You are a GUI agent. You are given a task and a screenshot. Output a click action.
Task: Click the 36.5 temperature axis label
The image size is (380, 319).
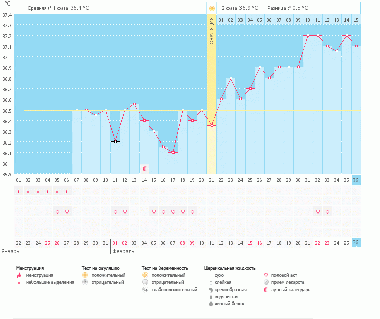pyautogui.click(x=7, y=111)
